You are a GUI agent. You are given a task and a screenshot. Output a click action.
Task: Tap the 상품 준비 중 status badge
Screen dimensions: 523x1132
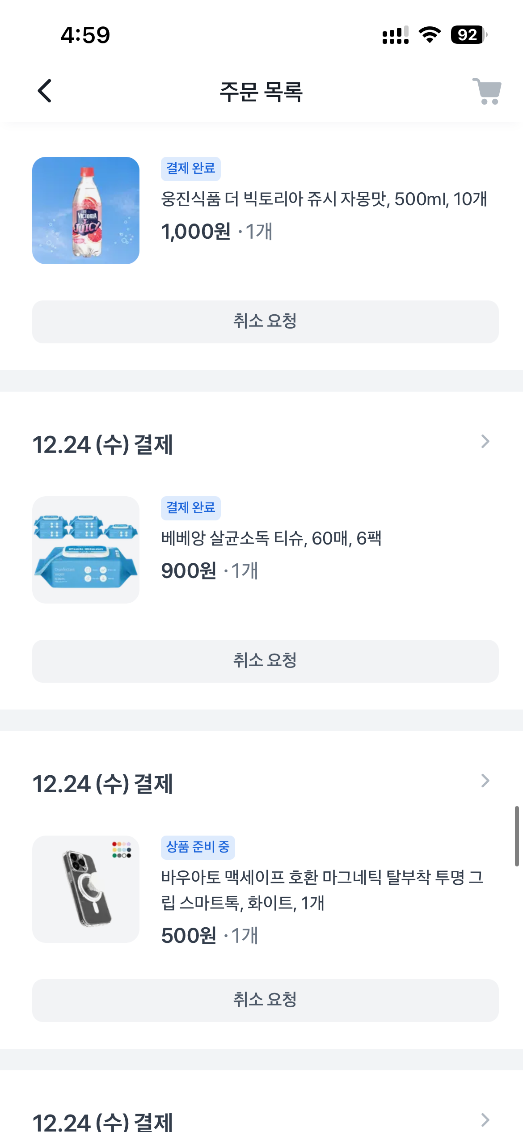coord(198,847)
